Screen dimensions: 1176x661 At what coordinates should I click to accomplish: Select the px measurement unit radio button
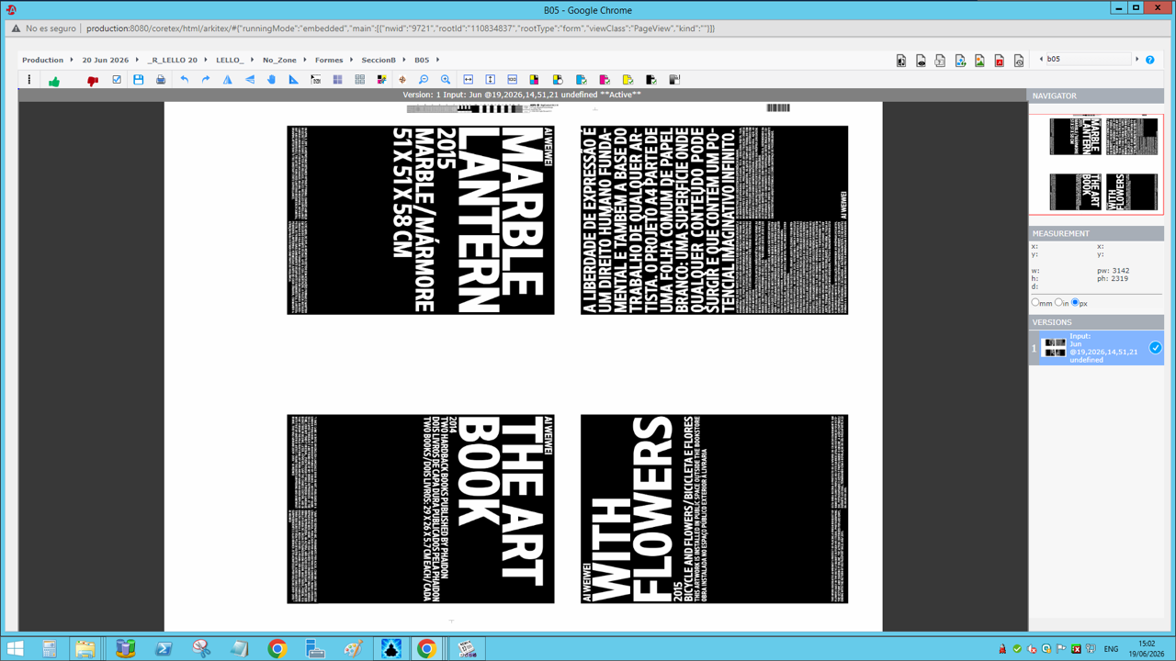1075,302
